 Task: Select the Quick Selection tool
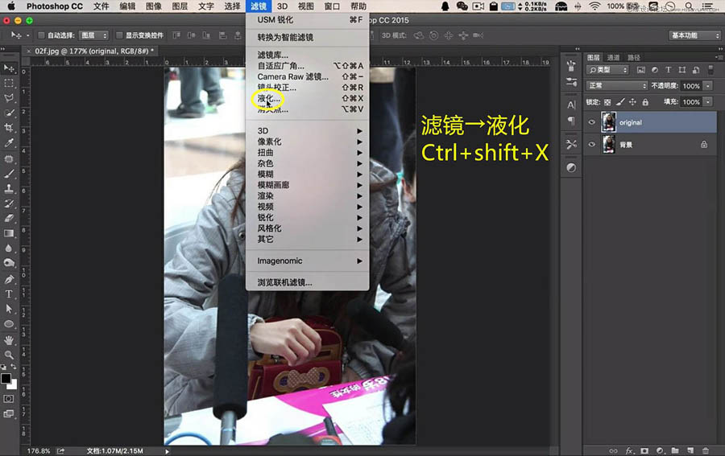tap(9, 113)
